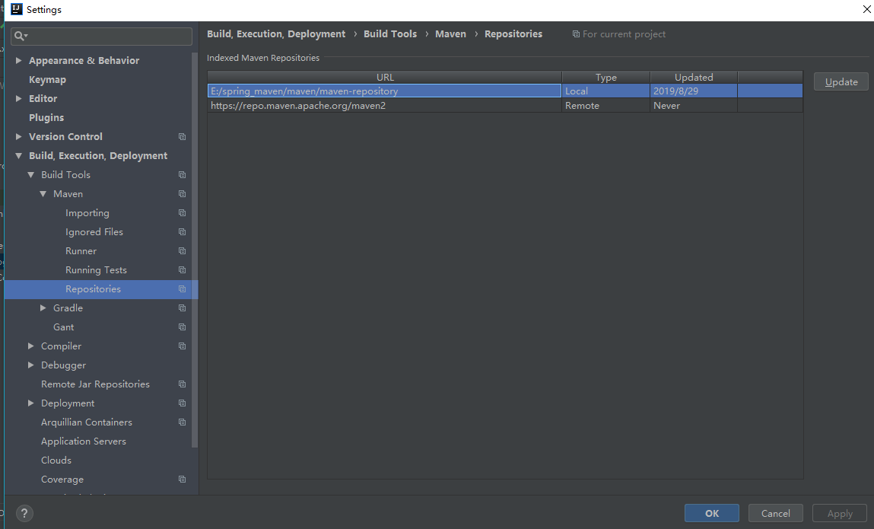Click the Remote type cell

point(606,106)
